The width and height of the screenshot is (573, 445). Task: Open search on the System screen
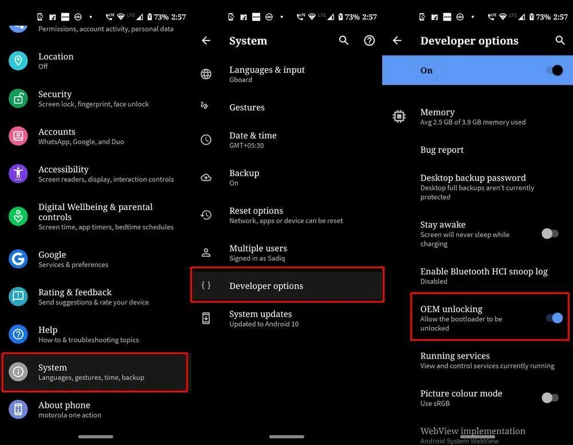pyautogui.click(x=343, y=40)
